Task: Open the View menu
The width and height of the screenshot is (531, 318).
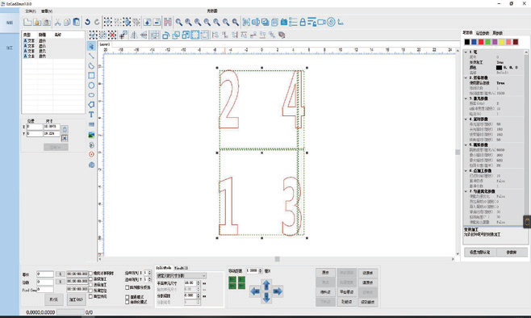Action: 47,11
